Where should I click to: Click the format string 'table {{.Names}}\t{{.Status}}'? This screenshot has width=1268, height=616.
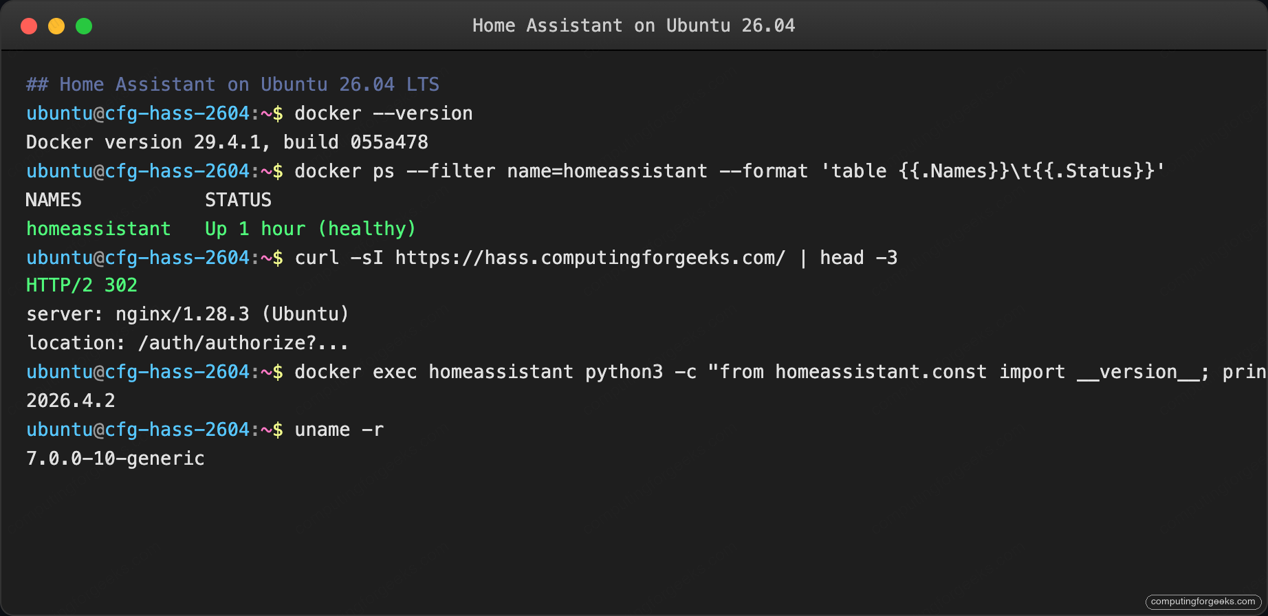(x=993, y=171)
